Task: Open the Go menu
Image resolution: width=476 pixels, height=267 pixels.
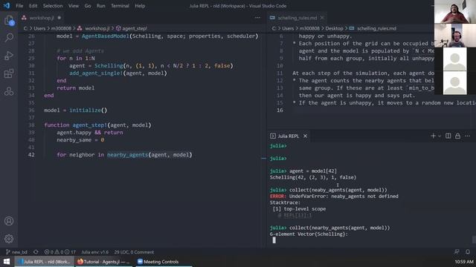Action: [x=88, y=6]
